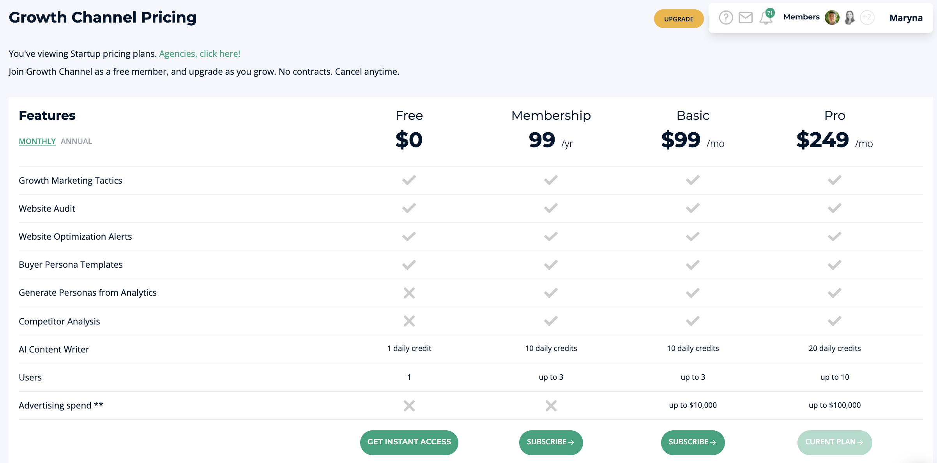Click checkmark for Growth Marketing Tactics under Pro

(x=834, y=180)
